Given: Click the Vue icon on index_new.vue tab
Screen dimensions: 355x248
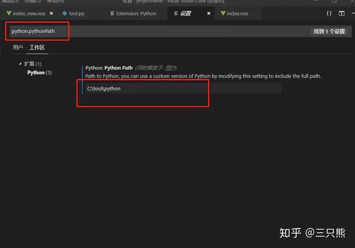Looking at the screenshot, I should [9, 13].
